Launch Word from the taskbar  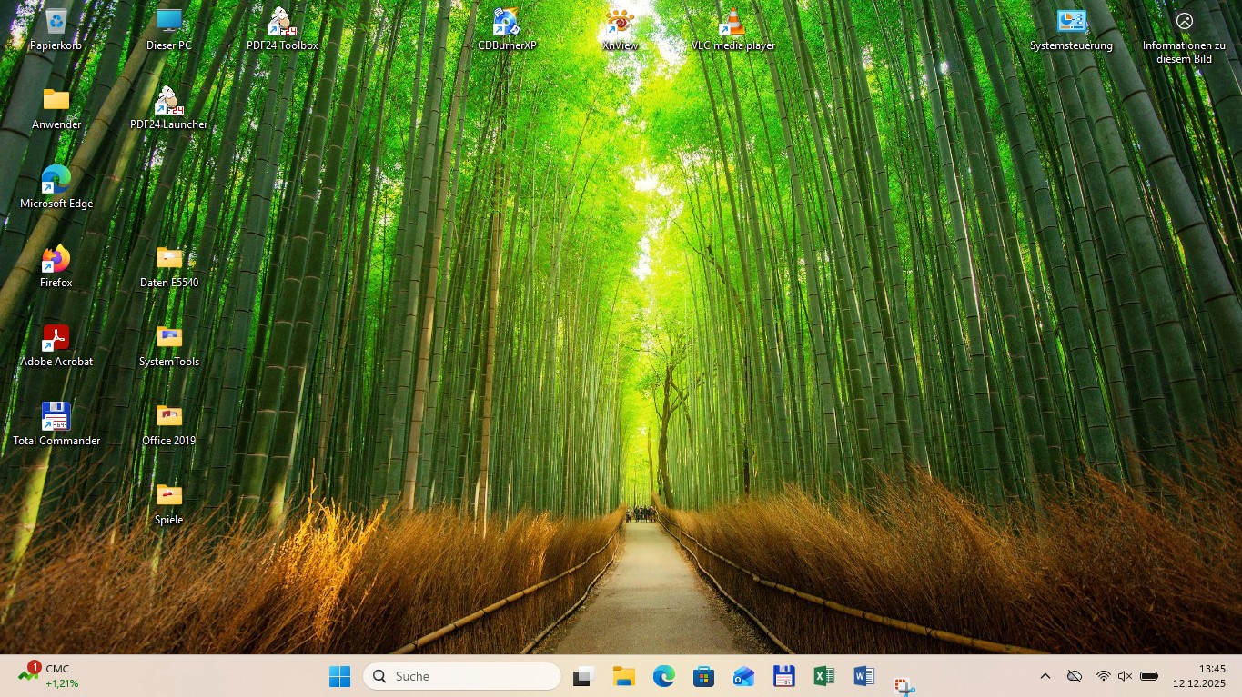pos(863,676)
